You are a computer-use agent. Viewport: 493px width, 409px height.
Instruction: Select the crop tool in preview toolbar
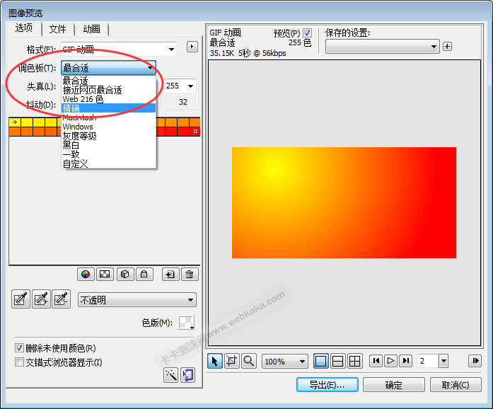pyautogui.click(x=232, y=361)
